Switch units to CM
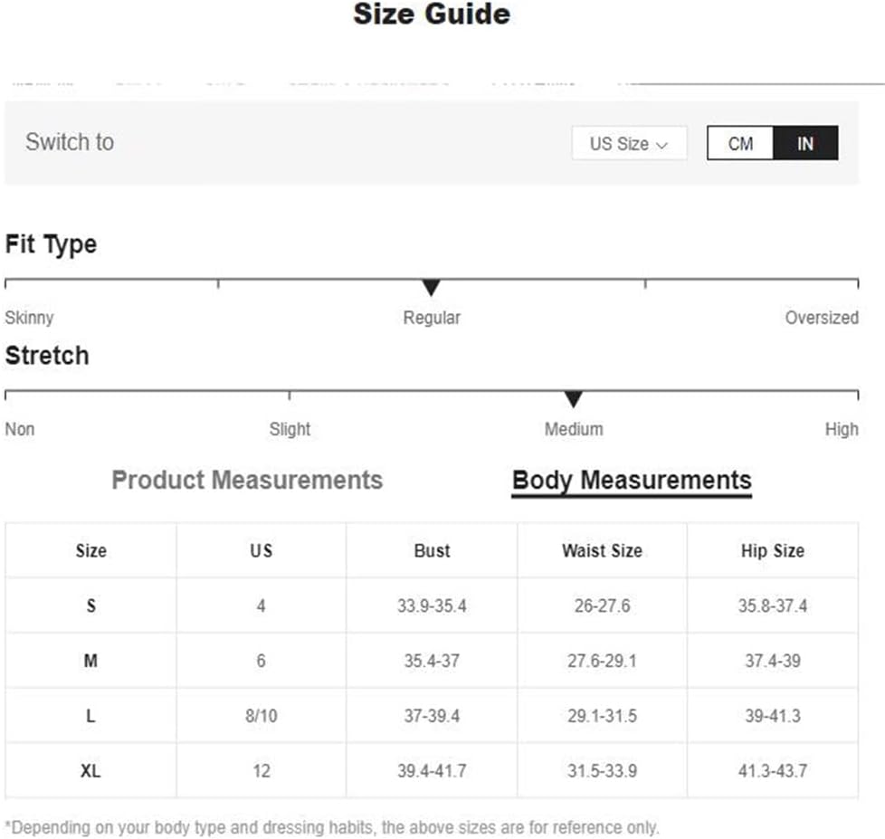 point(740,143)
